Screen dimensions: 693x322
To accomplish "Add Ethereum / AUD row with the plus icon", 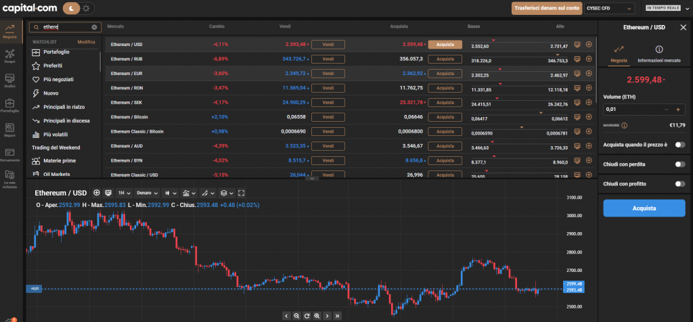I will [x=589, y=145].
